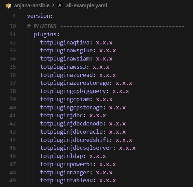Screen dimensions: 193x187
Task: Click the Ansible file icon before all-example.yaml
Action: pos(60,5)
